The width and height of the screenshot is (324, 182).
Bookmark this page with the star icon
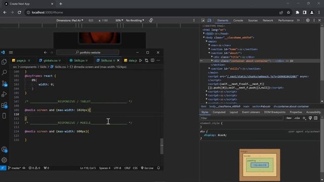pos(289,12)
